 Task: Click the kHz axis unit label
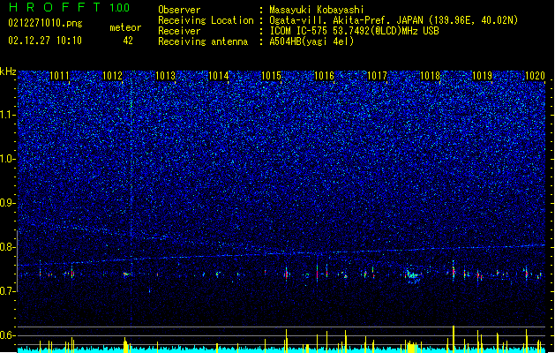(8, 71)
